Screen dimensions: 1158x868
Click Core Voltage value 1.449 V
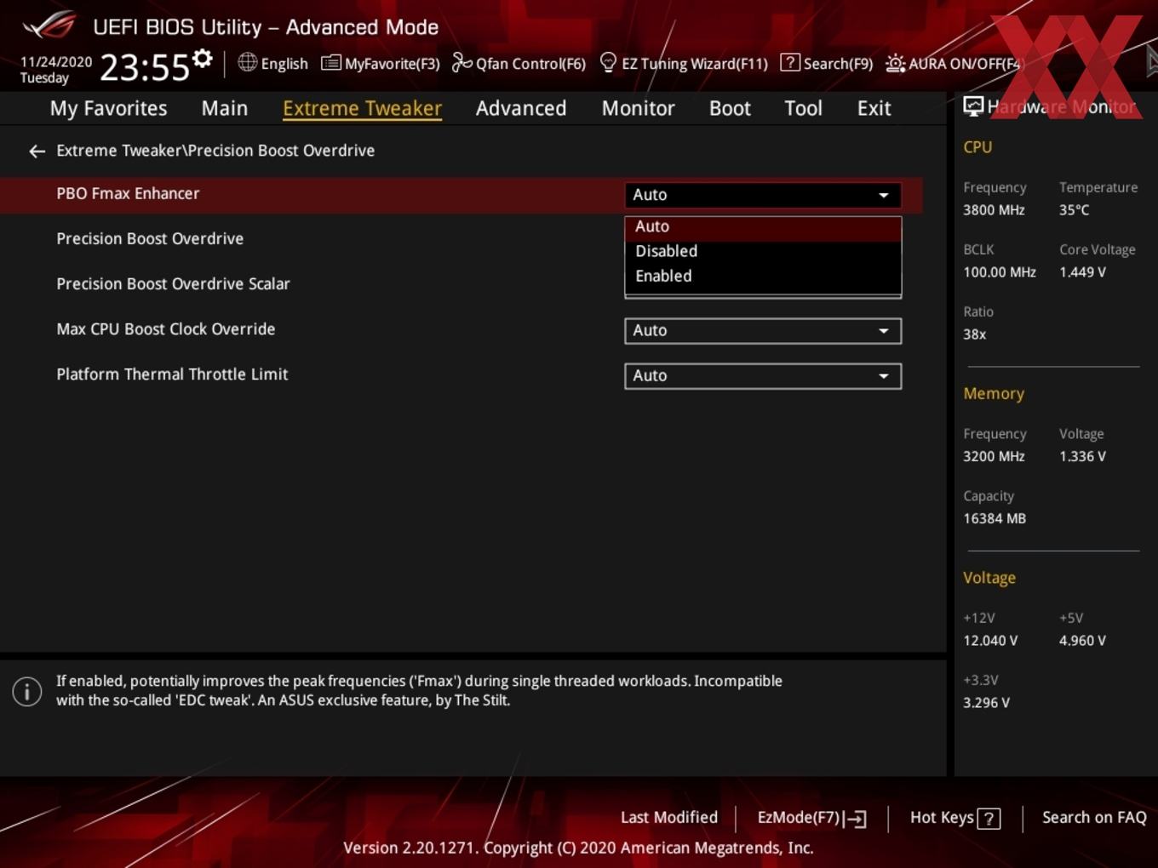pyautogui.click(x=1082, y=272)
